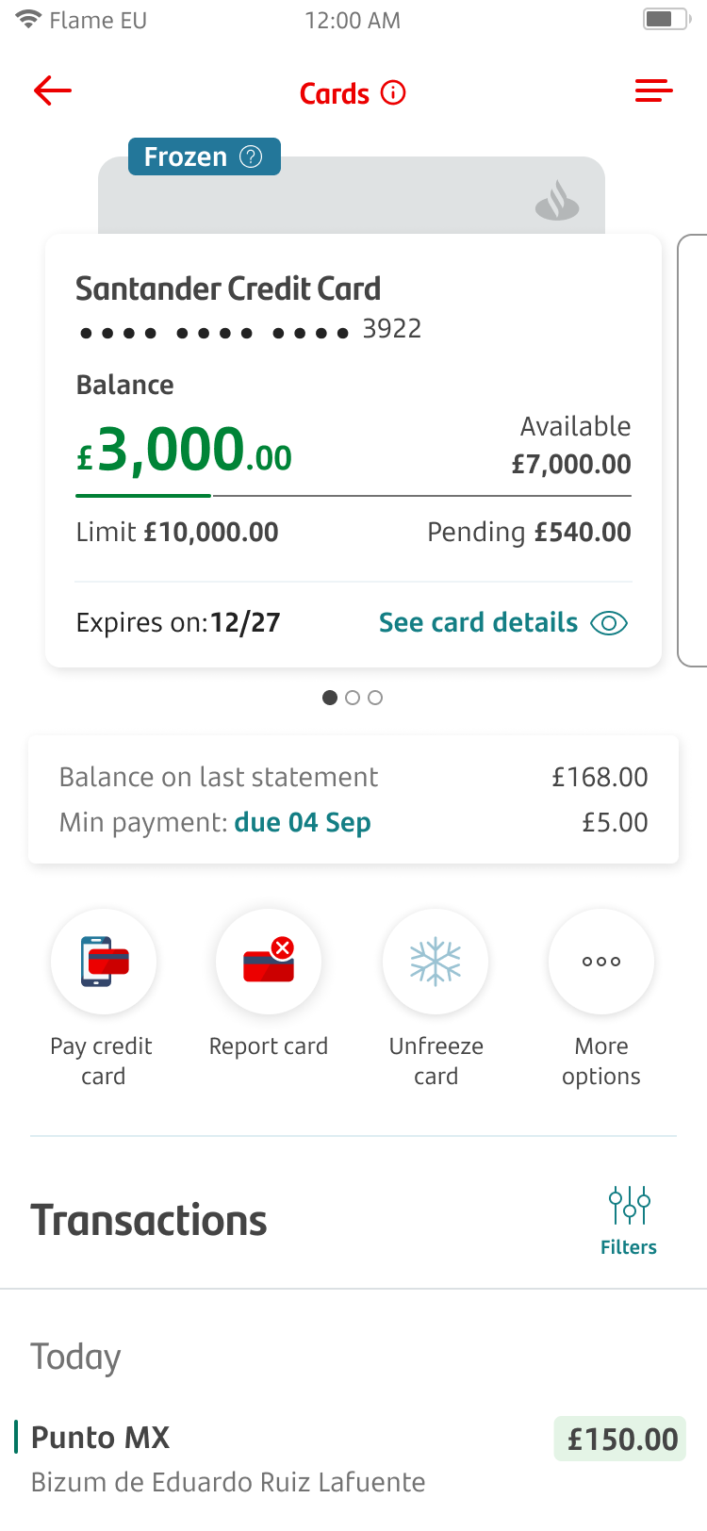
Task: Tap the green balance progress bar
Action: coord(143,495)
